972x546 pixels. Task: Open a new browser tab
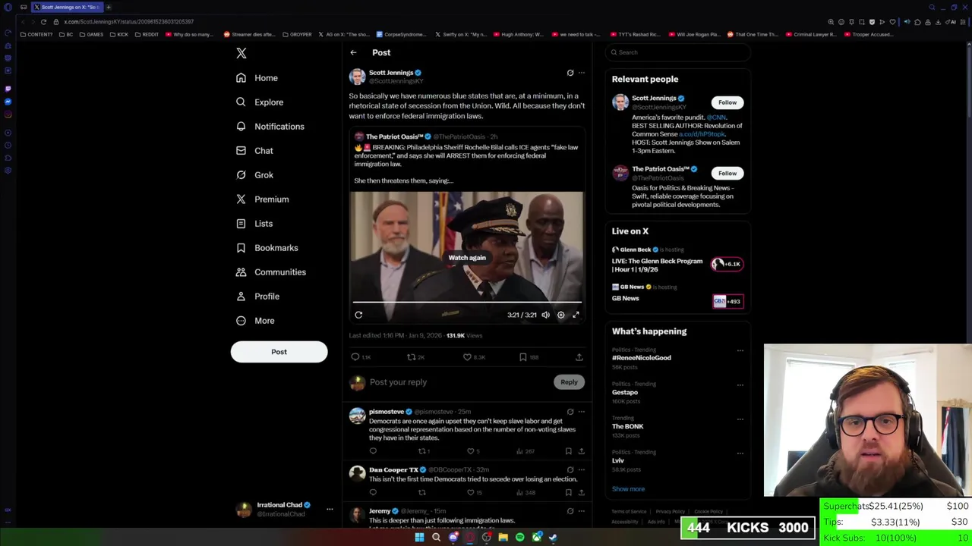(x=109, y=7)
